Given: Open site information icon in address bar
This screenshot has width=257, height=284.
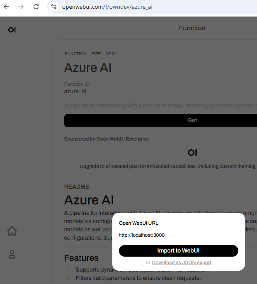Looking at the screenshot, I should pyautogui.click(x=54, y=7).
